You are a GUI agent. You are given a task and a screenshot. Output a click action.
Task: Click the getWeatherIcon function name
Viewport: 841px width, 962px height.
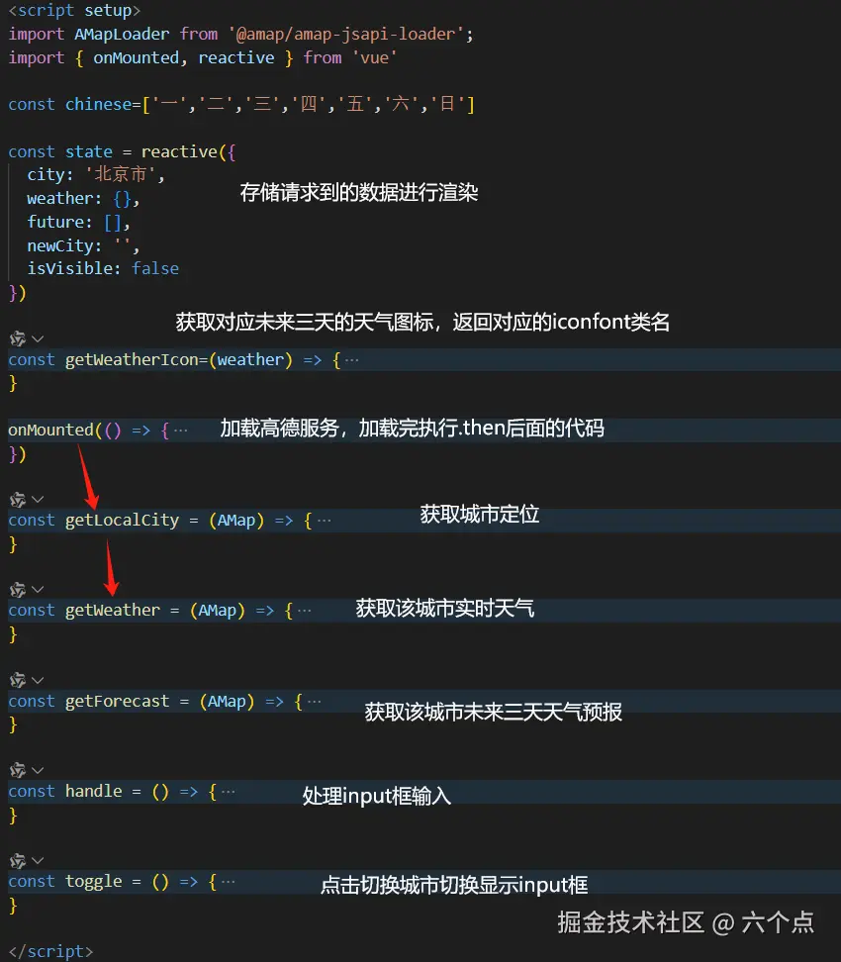132,360
